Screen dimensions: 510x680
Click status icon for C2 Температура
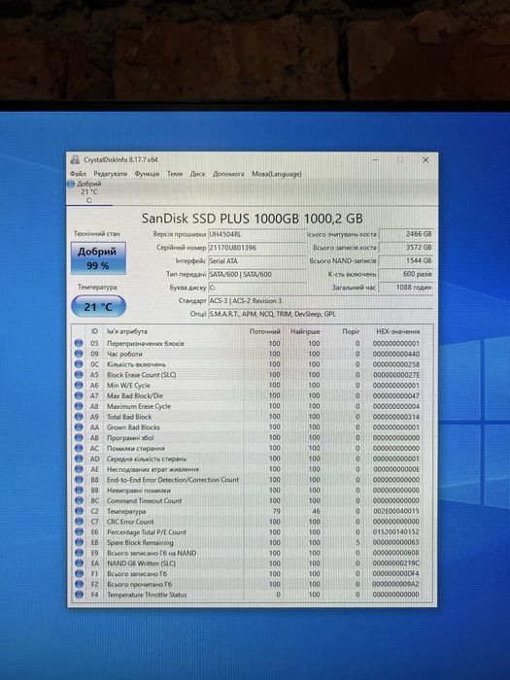tap(79, 511)
